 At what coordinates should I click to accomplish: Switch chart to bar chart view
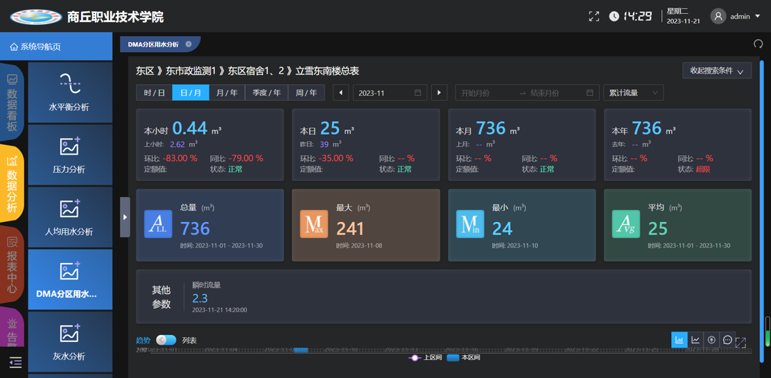(679, 340)
